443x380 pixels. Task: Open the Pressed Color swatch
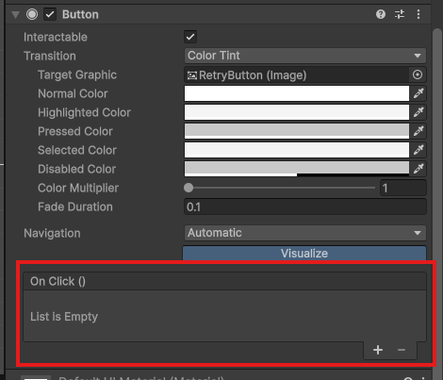coord(297,131)
